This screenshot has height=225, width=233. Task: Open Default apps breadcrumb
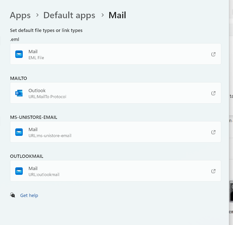pyautogui.click(x=69, y=15)
